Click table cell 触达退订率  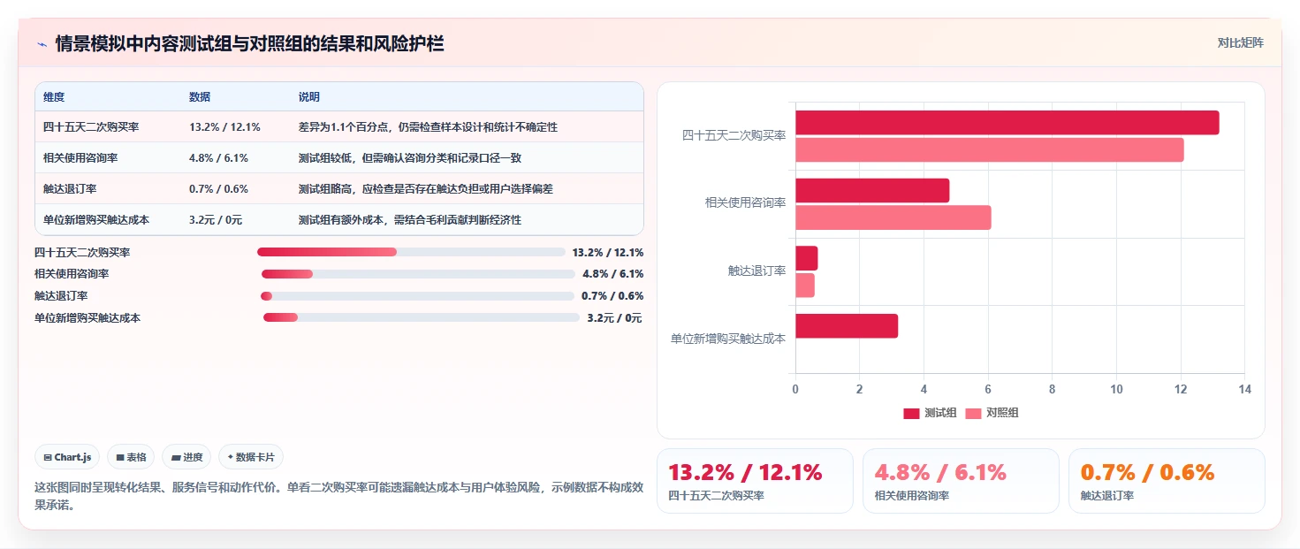click(70, 189)
